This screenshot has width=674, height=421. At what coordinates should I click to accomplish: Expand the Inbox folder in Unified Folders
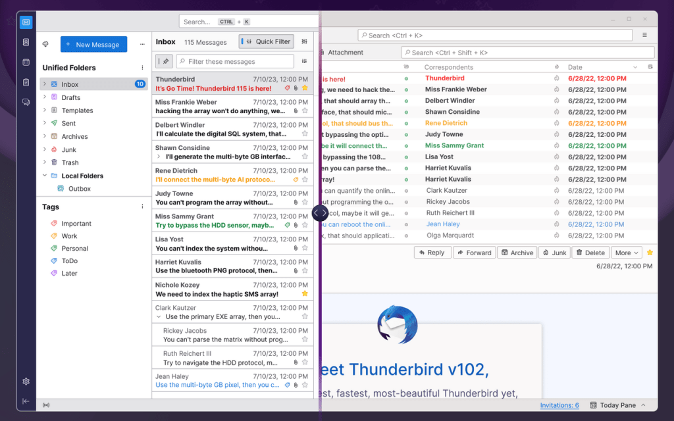(45, 84)
